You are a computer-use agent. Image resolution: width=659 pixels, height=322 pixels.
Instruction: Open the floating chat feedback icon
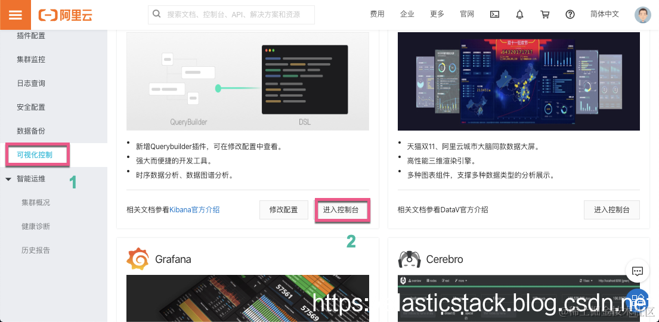pyautogui.click(x=638, y=271)
